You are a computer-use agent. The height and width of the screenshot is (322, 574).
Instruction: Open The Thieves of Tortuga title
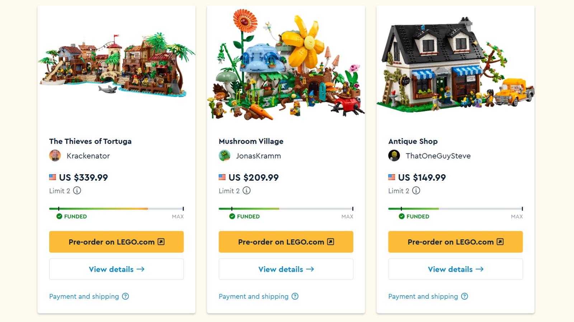pos(90,141)
